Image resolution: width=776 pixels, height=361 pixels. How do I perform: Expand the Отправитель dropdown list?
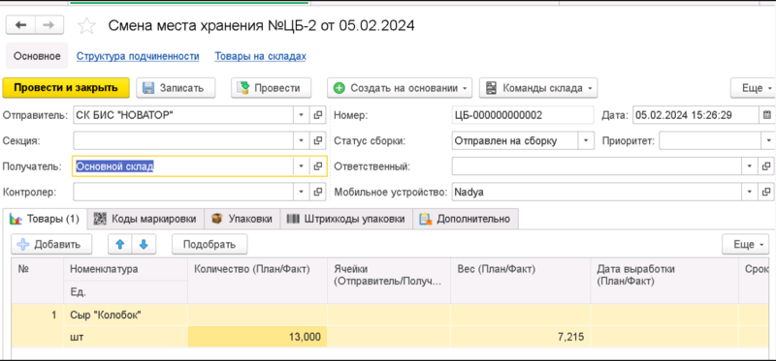click(x=301, y=115)
